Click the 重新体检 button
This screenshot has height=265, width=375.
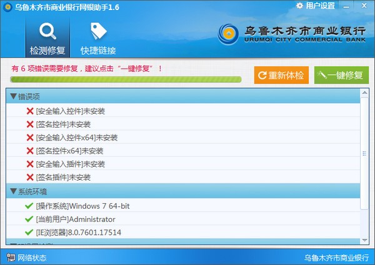tap(281, 75)
